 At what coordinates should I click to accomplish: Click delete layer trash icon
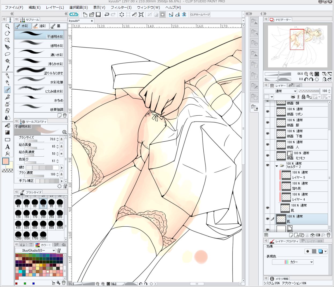pos(328,235)
